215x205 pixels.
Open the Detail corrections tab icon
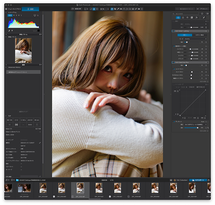tap(187, 17)
